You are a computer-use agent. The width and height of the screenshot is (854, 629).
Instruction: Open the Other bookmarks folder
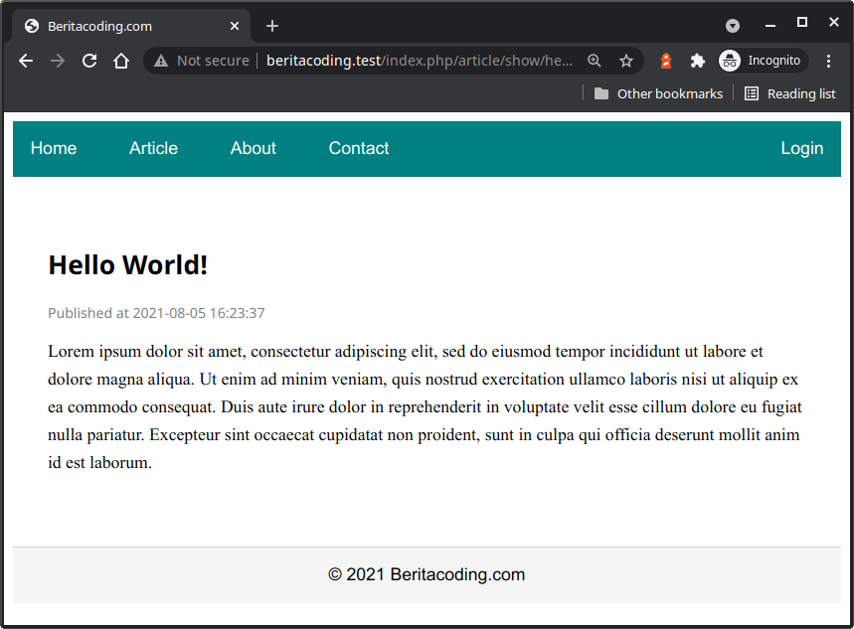coord(658,93)
